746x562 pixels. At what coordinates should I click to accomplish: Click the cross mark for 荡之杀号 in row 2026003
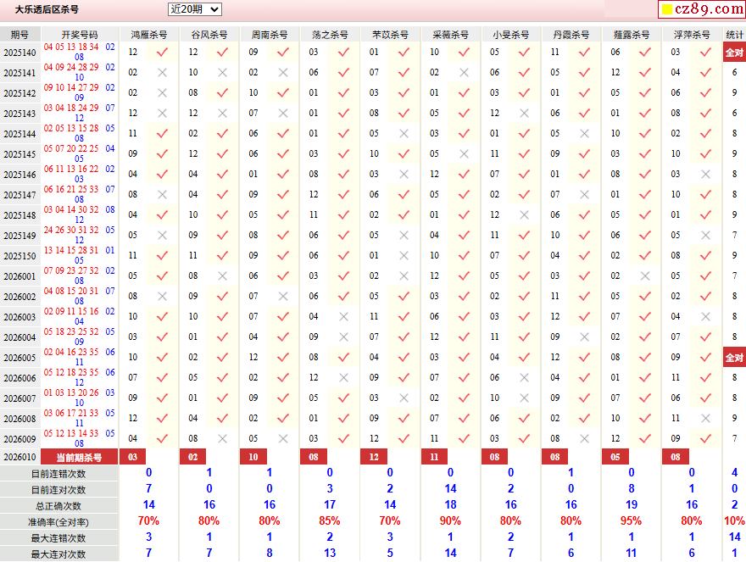pyautogui.click(x=343, y=317)
